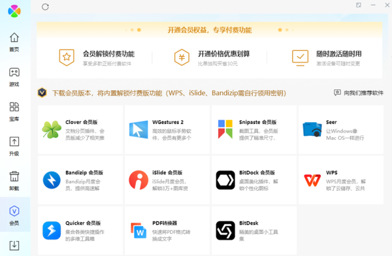Open the 宝库 software library section
The width and height of the screenshot is (392, 256).
[x=14, y=112]
